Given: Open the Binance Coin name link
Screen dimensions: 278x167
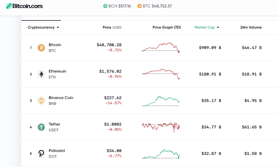Looking at the screenshot, I should tap(61, 98).
